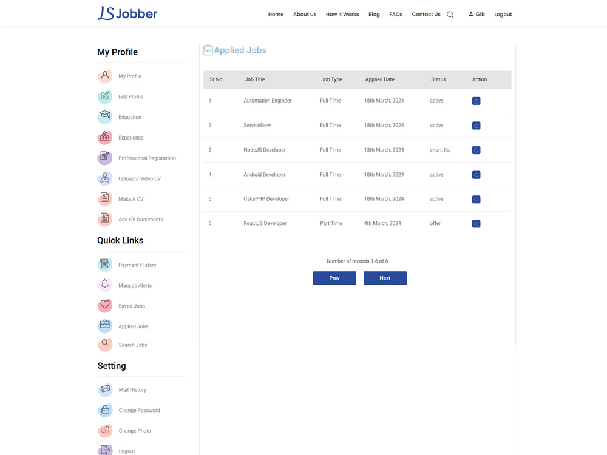The width and height of the screenshot is (607, 455).
Task: Click the Mail History envelope icon
Action: pos(105,389)
